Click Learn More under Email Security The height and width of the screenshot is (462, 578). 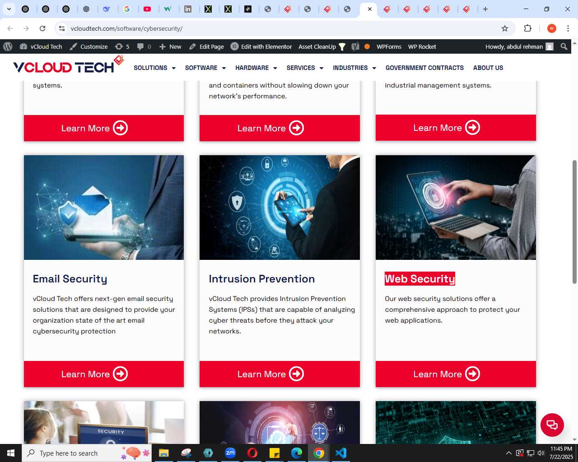pos(104,374)
